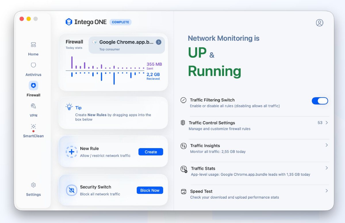The width and height of the screenshot is (345, 223).
Task: Open Speed Test chevron
Action: (327, 191)
